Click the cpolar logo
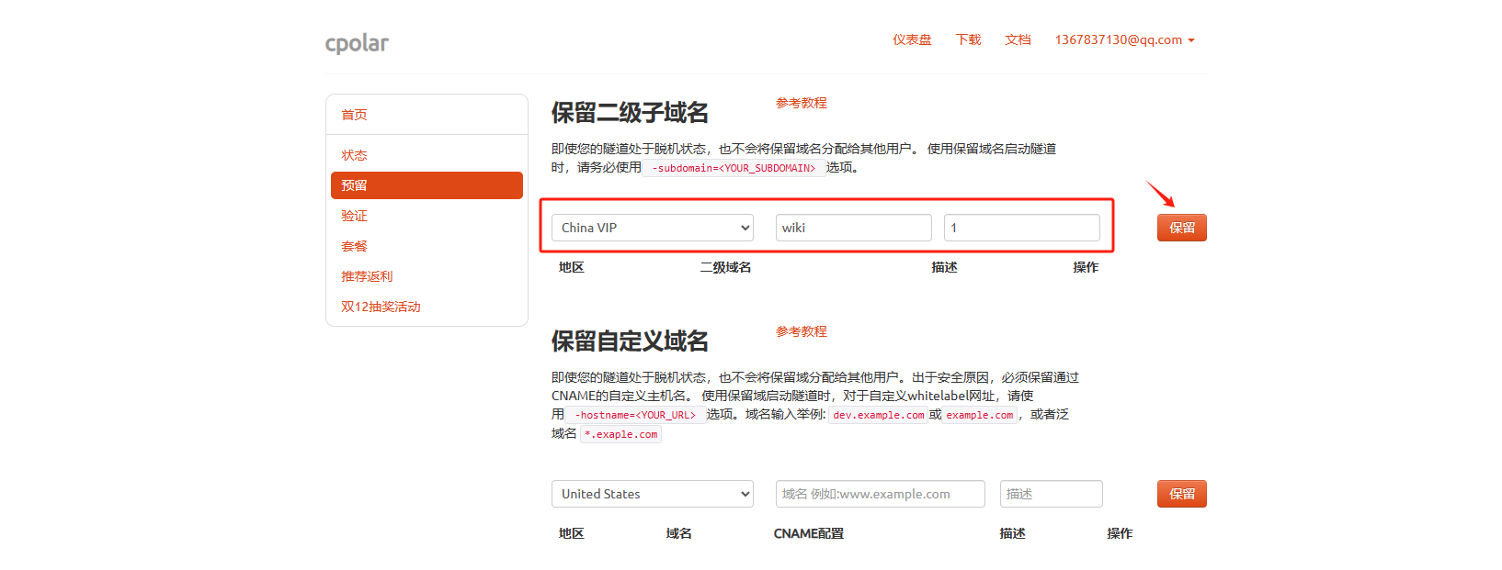 coord(357,43)
